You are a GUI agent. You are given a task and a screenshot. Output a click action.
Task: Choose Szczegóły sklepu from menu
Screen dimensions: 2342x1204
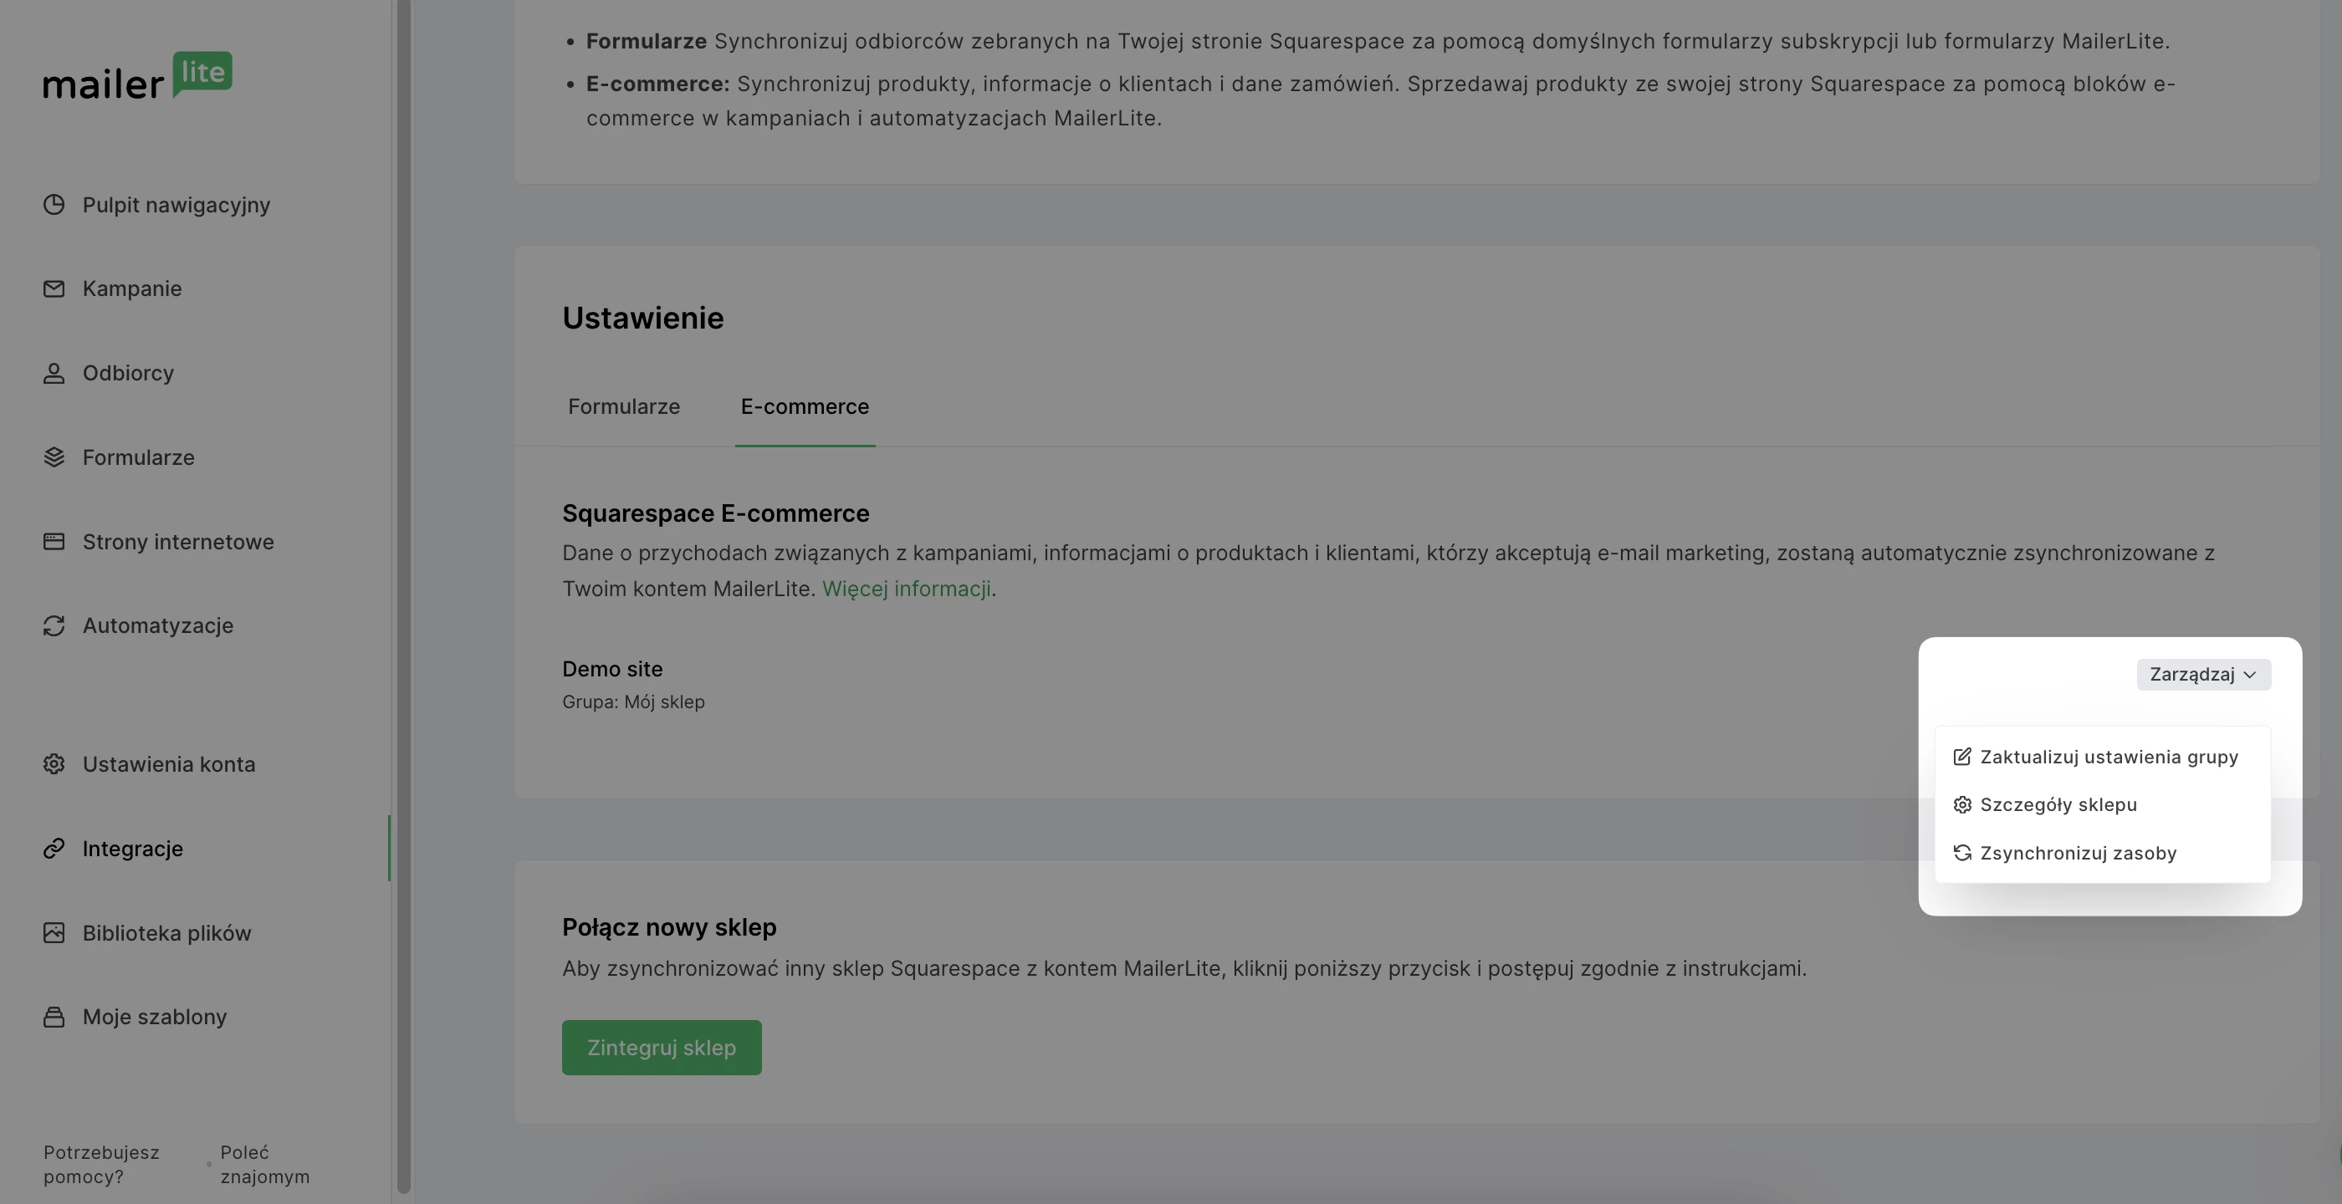(2102, 805)
